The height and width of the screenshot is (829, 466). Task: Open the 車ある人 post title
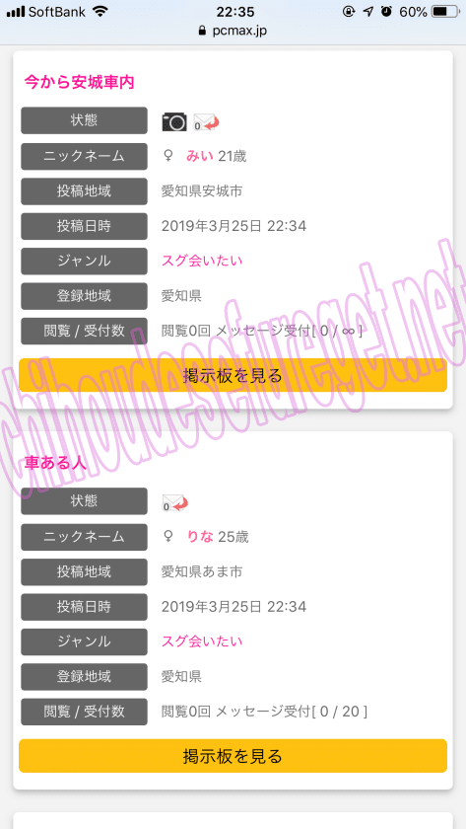[x=55, y=463]
